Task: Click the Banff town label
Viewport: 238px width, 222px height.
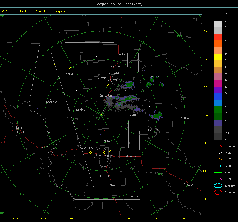Action: coord(44,147)
